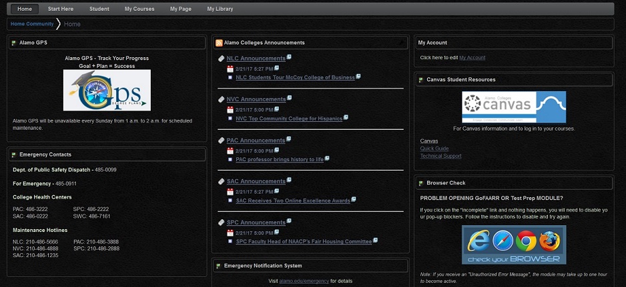Click the panel icon beside Emergency Notification System title
The height and width of the screenshot is (287, 626).
pyautogui.click(x=218, y=266)
